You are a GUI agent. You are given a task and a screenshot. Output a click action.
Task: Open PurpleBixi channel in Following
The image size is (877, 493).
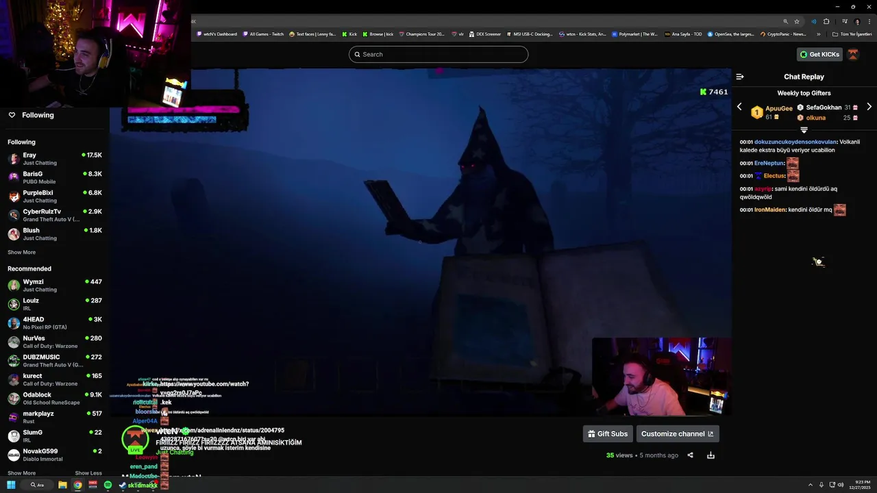(x=55, y=197)
